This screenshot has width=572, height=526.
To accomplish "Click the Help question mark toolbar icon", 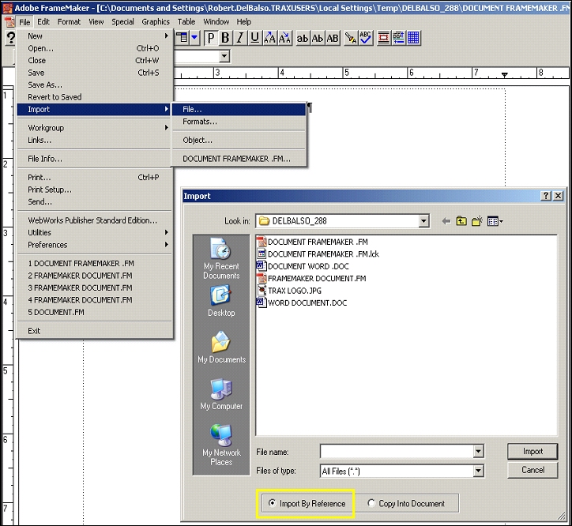I will point(11,38).
